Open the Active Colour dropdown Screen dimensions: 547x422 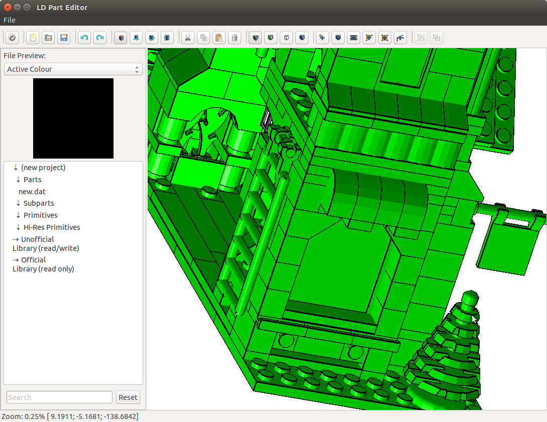point(73,69)
